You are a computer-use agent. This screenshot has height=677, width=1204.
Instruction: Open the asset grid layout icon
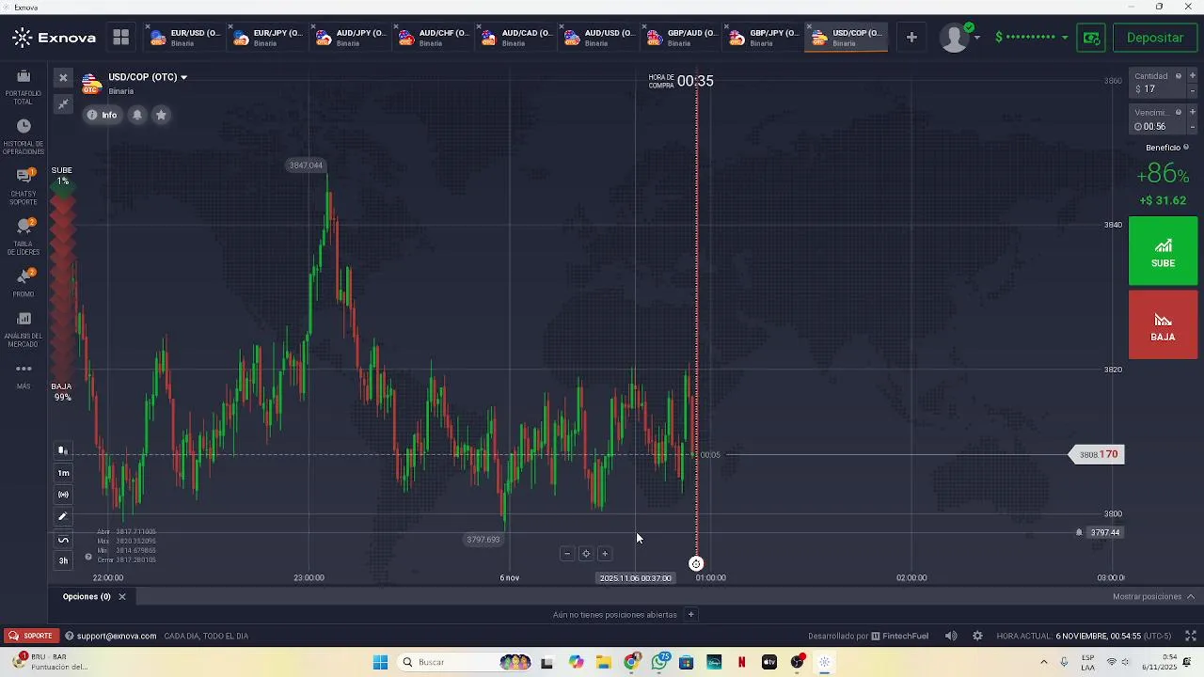[120, 38]
